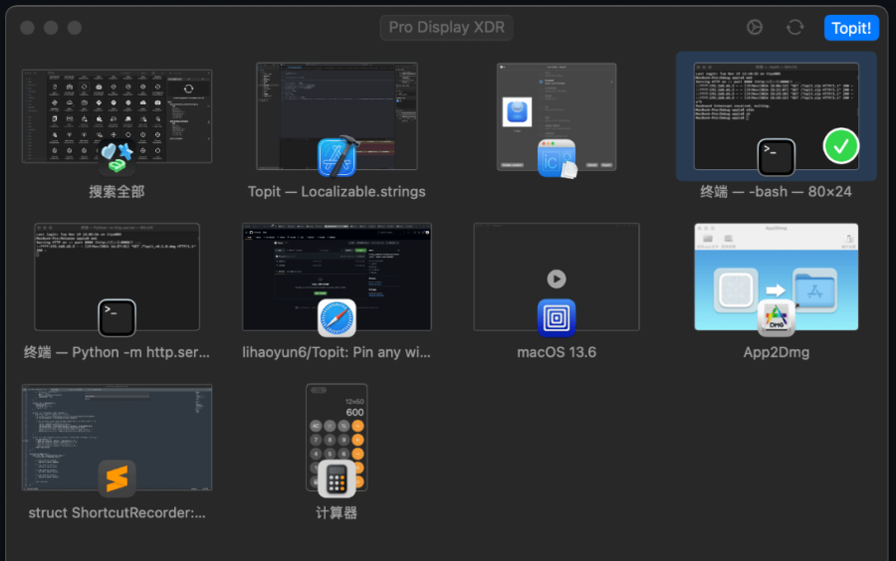896x561 pixels.
Task: Click the blue Topit! button
Action: [851, 28]
